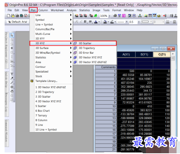Choose recent plot '10 Line + Symbol'
The width and height of the screenshot is (180, 154).
coord(51,129)
